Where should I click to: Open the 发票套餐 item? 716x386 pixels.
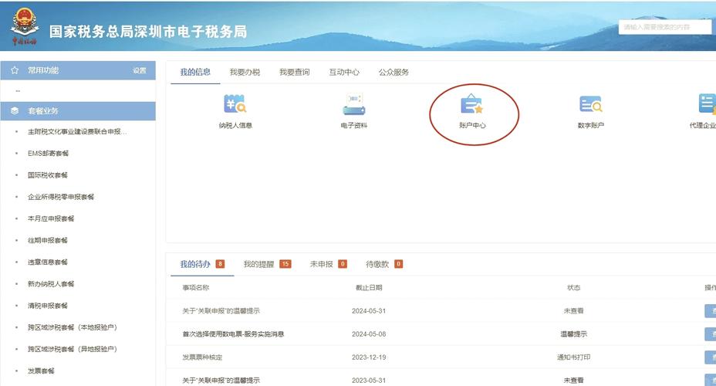click(41, 371)
